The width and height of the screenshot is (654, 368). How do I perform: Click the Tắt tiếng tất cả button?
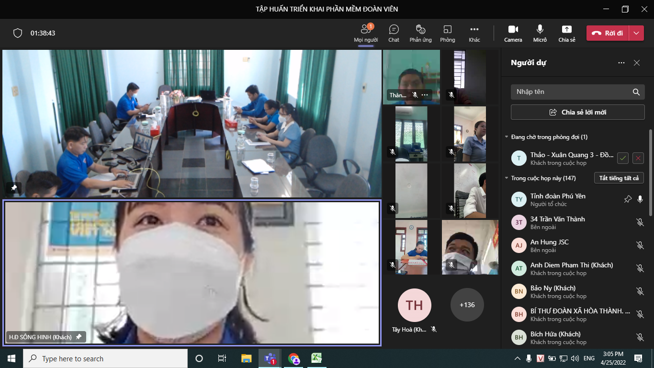(x=619, y=178)
